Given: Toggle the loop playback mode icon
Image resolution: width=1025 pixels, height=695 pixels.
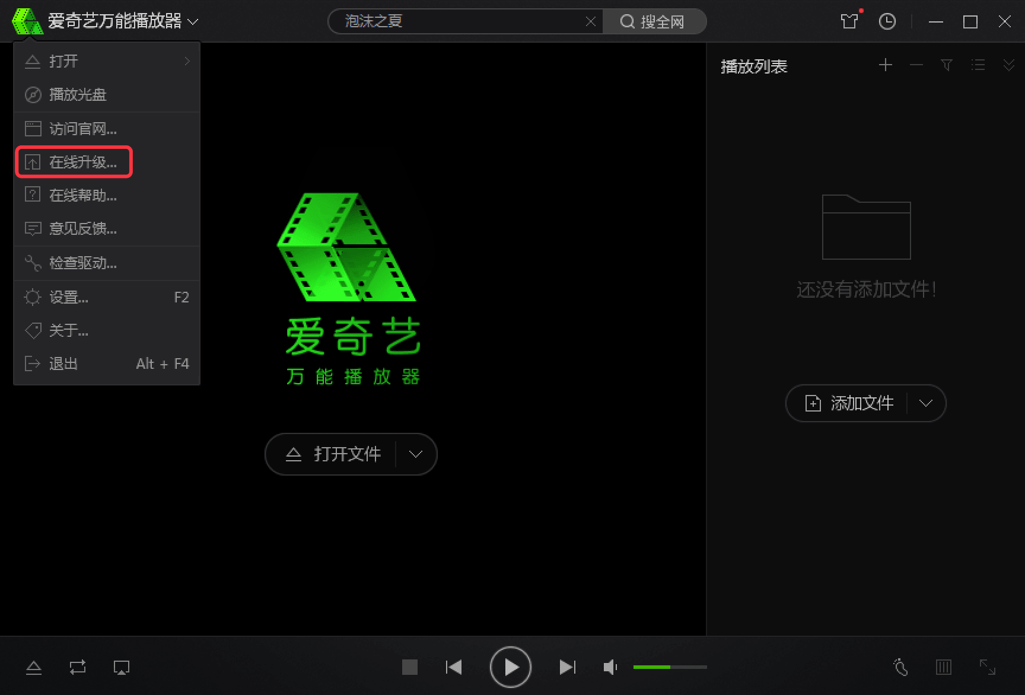Looking at the screenshot, I should click(78, 667).
